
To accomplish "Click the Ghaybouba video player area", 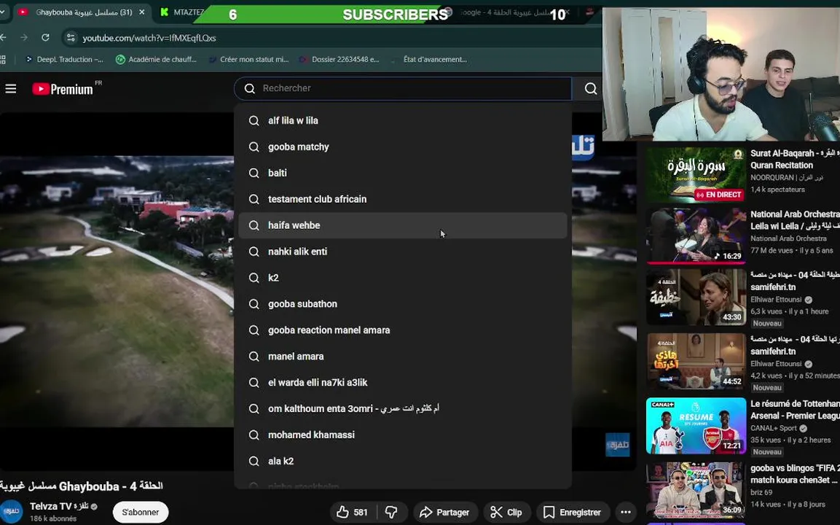I will [117, 291].
